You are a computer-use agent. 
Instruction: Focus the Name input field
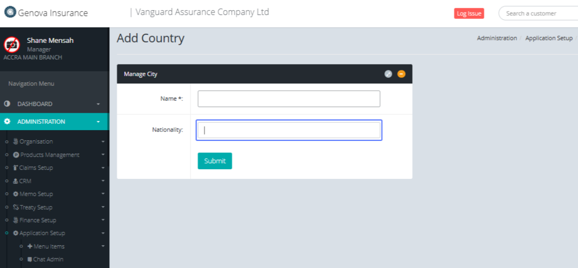click(289, 99)
